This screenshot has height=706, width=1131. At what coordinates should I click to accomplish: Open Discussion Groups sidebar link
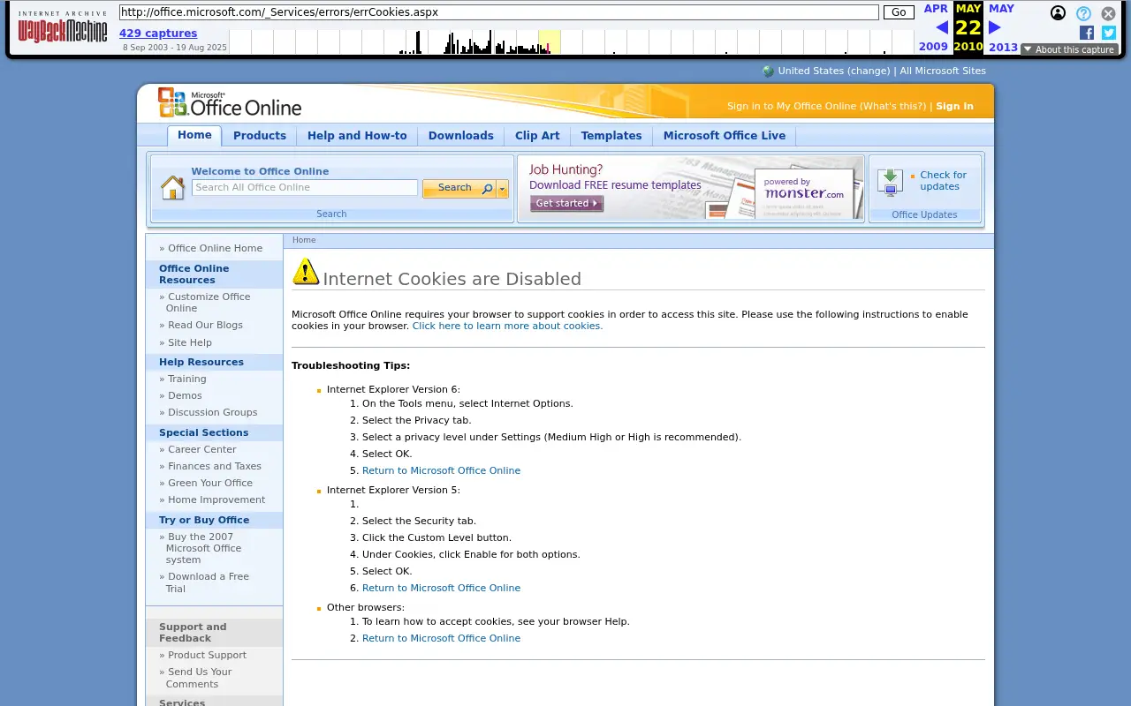tap(213, 412)
